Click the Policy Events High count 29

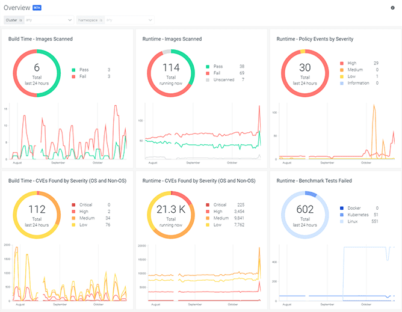point(376,63)
